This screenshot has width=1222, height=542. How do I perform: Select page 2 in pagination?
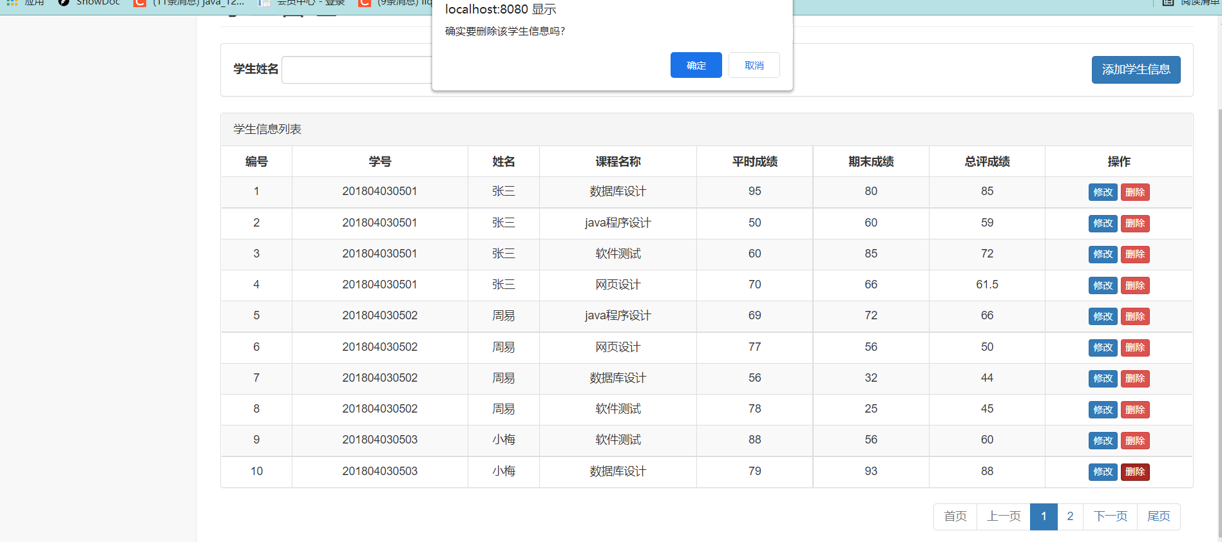point(1070,516)
